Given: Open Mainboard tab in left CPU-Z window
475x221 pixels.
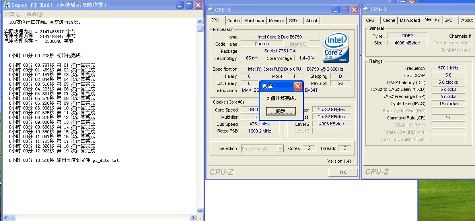Looking at the screenshot, I should coord(254,21).
